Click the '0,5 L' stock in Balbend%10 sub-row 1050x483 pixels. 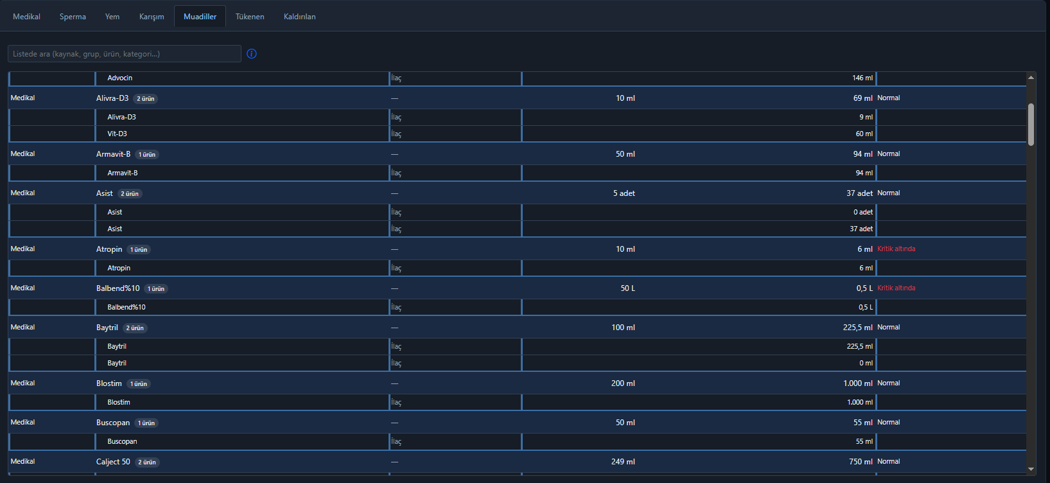[x=866, y=308]
